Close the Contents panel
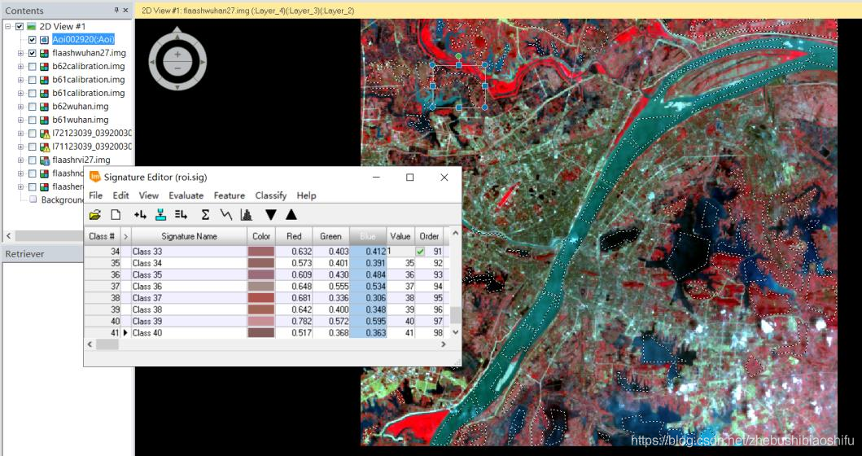The height and width of the screenshot is (456, 862). [x=125, y=11]
